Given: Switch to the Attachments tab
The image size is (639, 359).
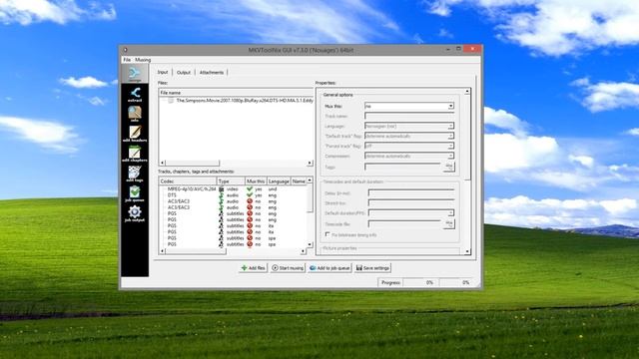Looking at the screenshot, I should click(x=211, y=73).
